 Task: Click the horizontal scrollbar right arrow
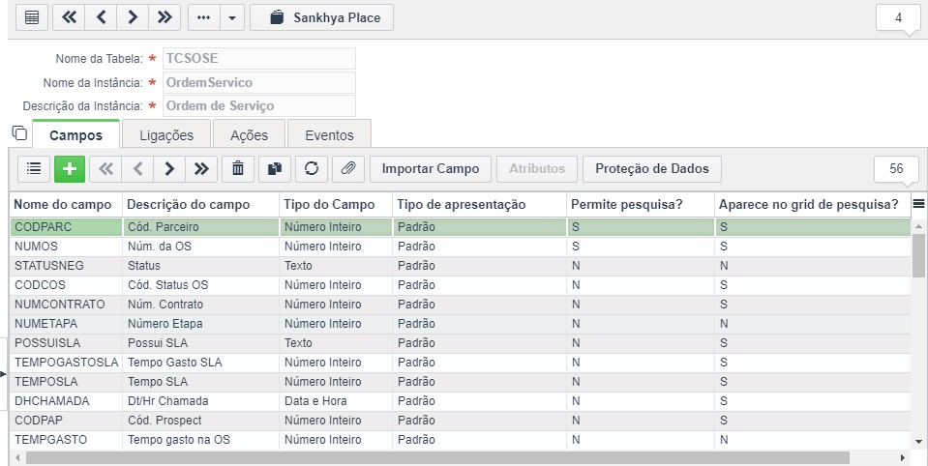pyautogui.click(x=903, y=457)
